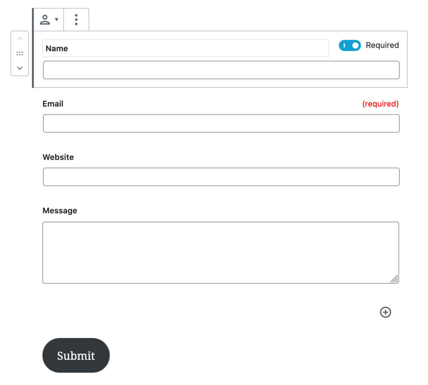The height and width of the screenshot is (385, 428).
Task: Click the toggle knob on the Required switch
Action: tap(355, 45)
